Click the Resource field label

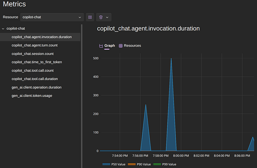coord(11,17)
